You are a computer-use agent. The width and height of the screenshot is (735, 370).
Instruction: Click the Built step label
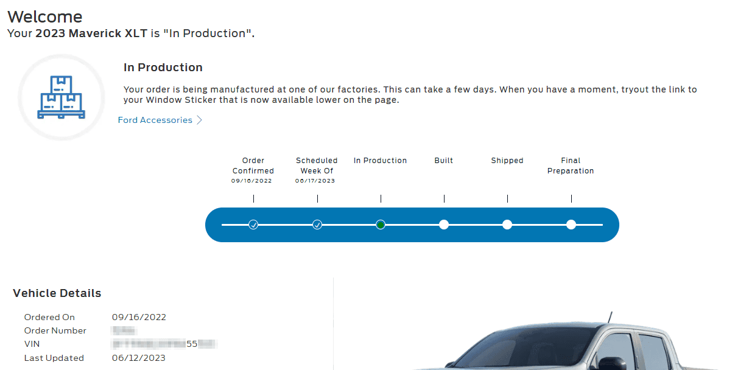coord(444,161)
